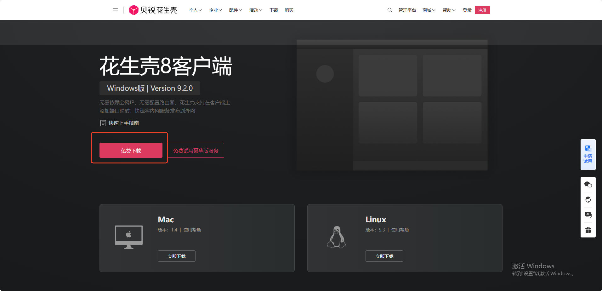Screen dimensions: 602x291
Task: Click the 申请试用 floating icon
Action: (x=588, y=155)
